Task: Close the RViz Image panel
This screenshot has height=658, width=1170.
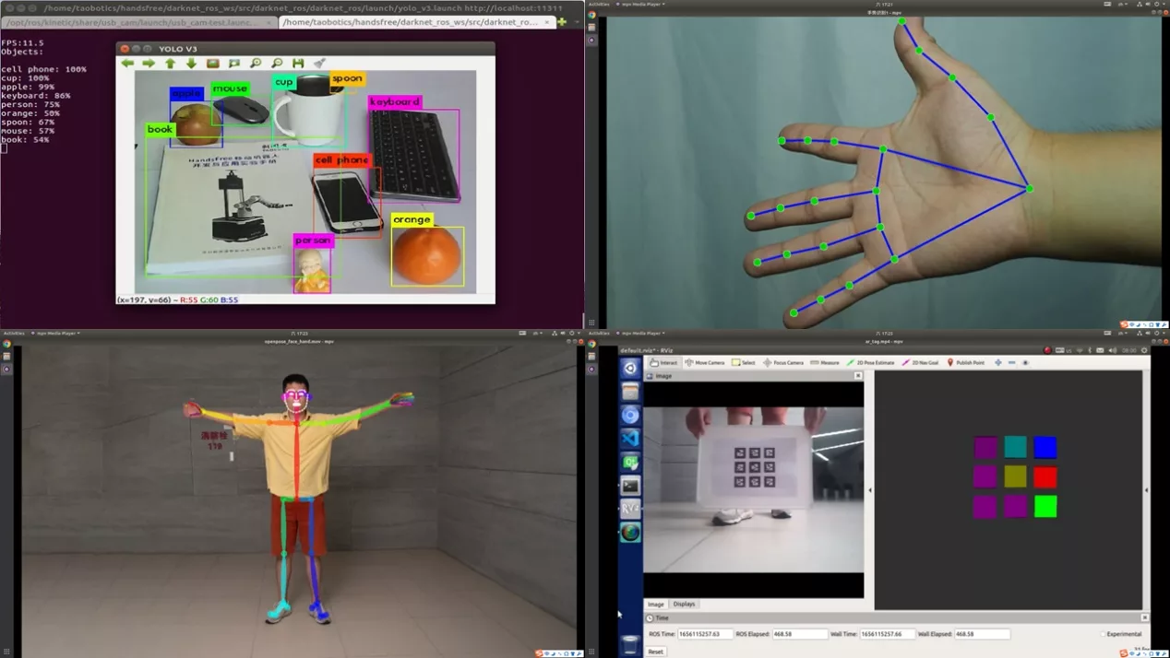Action: (858, 376)
